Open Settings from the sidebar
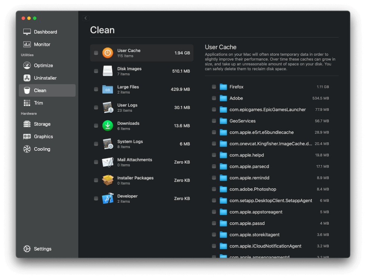 point(42,248)
